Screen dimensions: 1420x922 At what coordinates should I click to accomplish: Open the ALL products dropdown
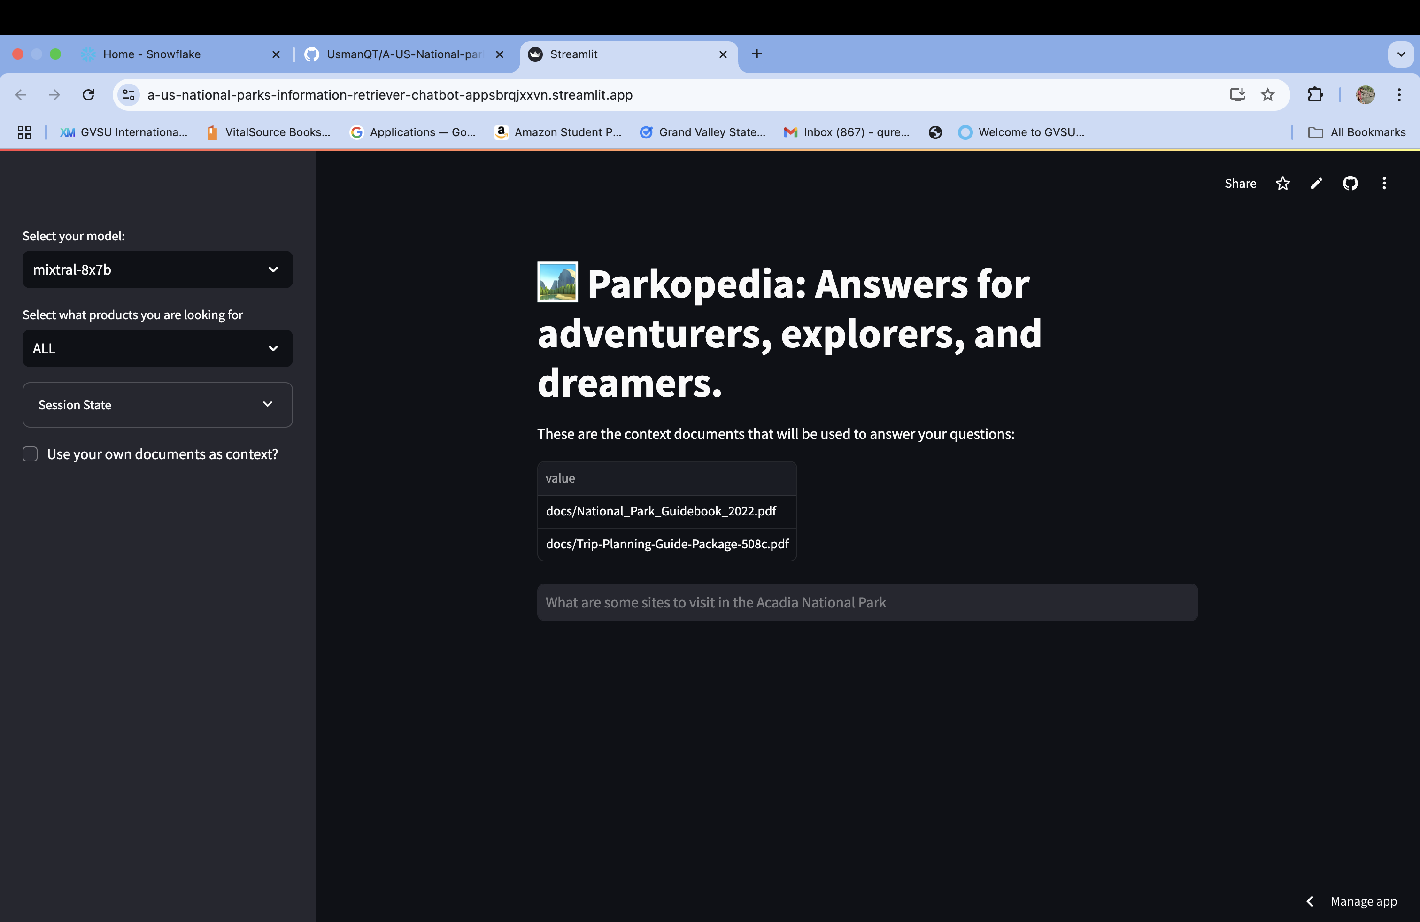[157, 348]
